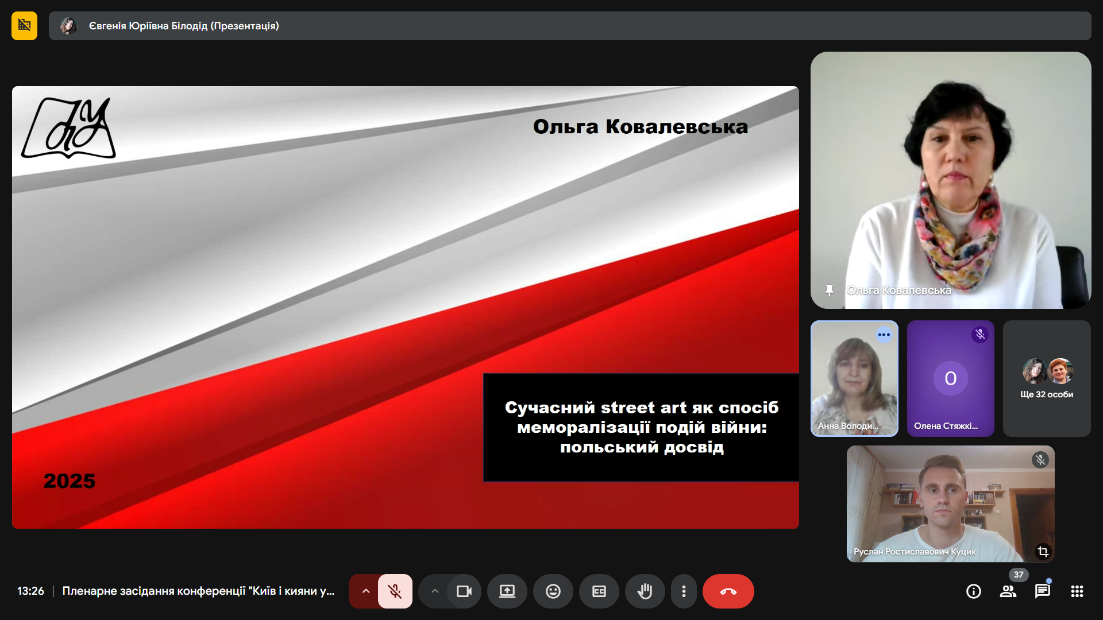Screen dimensions: 1103x620
Task: Open the chat panel icon
Action: tap(1042, 591)
